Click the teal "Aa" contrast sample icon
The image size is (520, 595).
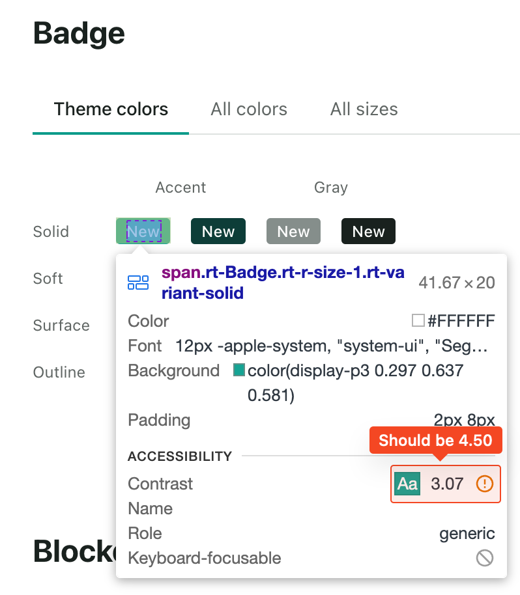(x=407, y=484)
